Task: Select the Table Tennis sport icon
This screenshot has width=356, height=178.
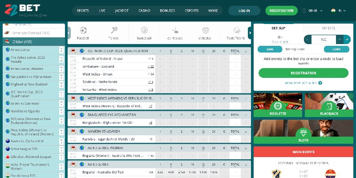Action: (x=236, y=30)
